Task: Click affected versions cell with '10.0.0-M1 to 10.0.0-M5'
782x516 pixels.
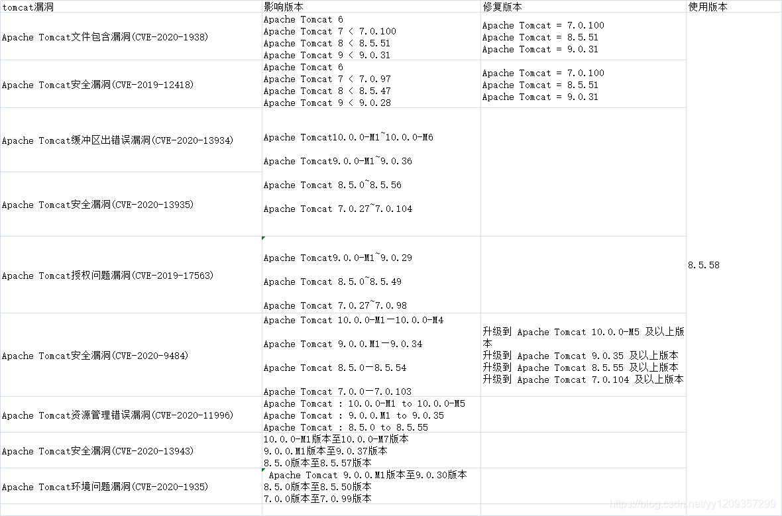Action: point(372,415)
